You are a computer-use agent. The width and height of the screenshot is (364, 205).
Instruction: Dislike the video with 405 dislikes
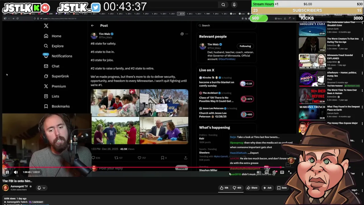[237, 188]
